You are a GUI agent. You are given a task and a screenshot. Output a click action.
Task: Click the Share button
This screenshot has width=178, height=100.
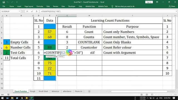(x=172, y=6)
